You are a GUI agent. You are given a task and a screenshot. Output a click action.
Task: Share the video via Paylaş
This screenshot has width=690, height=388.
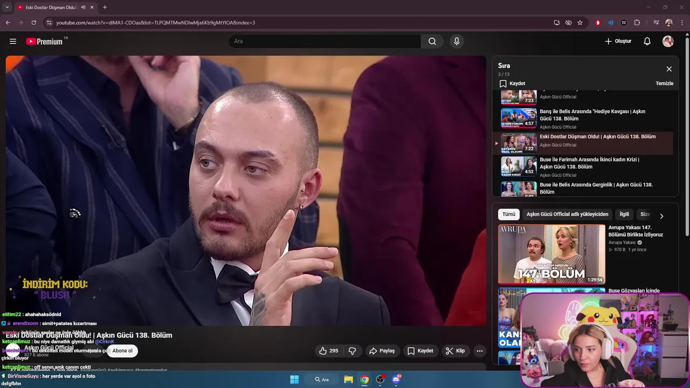click(382, 351)
